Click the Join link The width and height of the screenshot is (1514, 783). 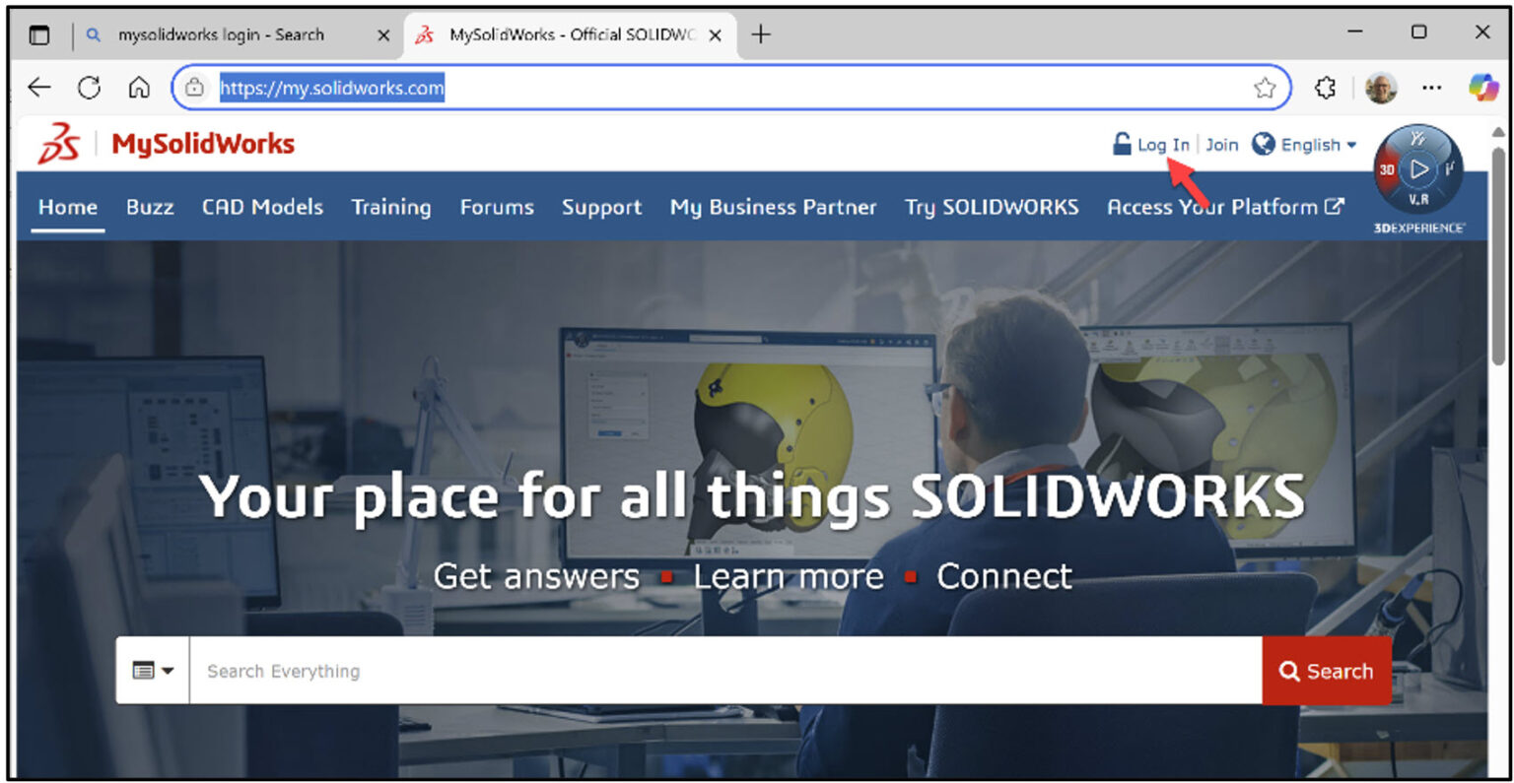click(x=1222, y=144)
